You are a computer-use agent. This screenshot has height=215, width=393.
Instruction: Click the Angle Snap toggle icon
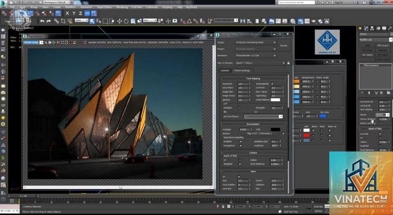point(189,21)
